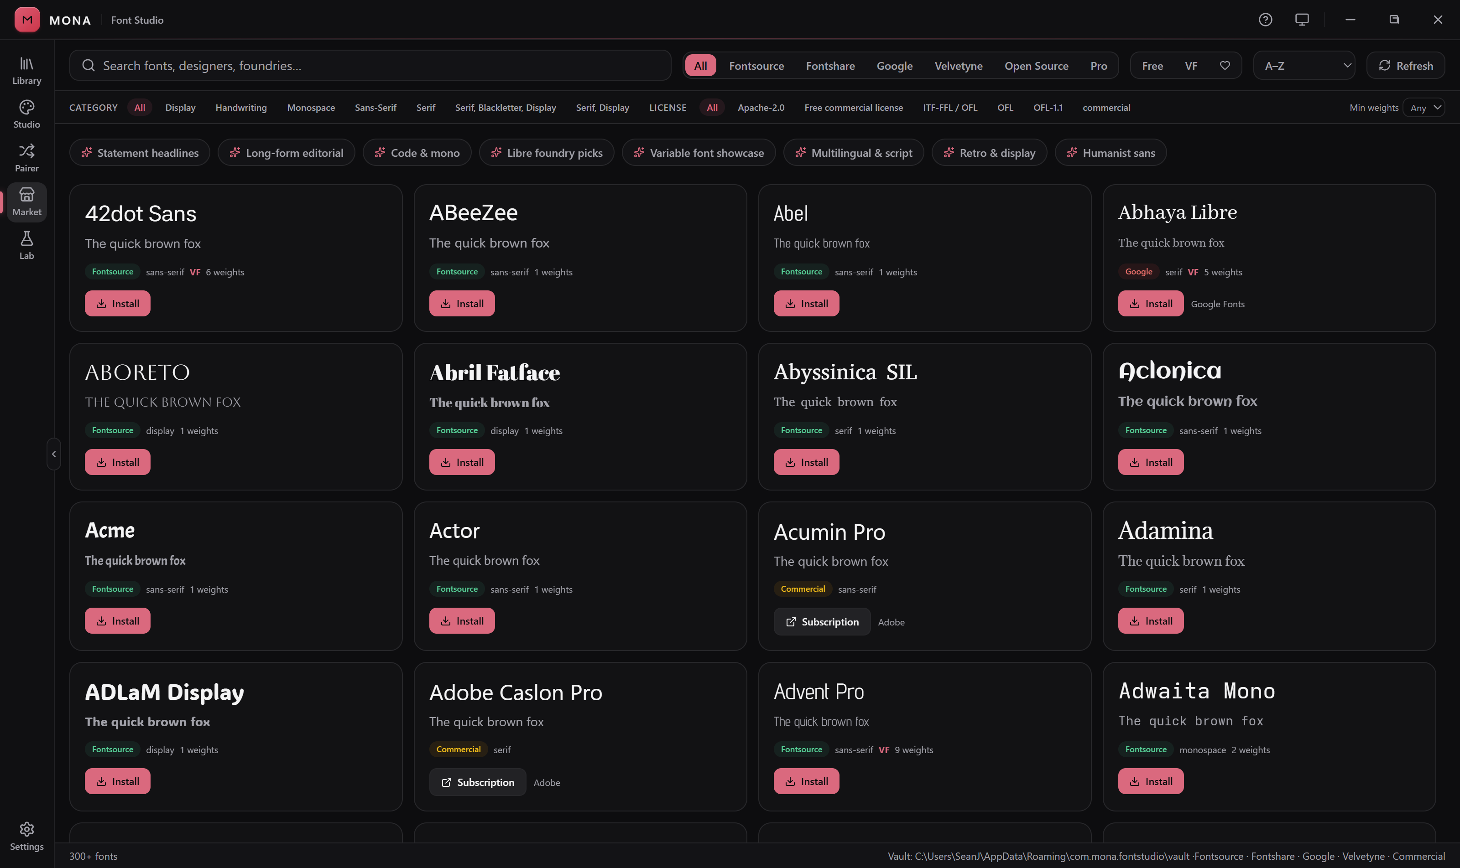Open the Pairer shuffle tool
The image size is (1460, 868).
tap(26, 158)
